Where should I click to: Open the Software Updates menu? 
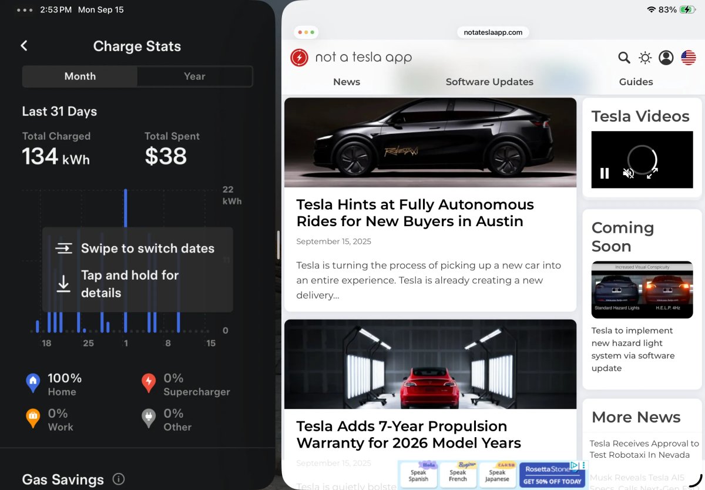point(489,82)
